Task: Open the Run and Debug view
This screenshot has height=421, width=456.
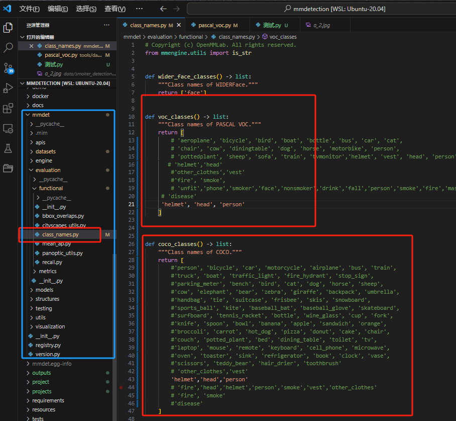Action: (8, 89)
